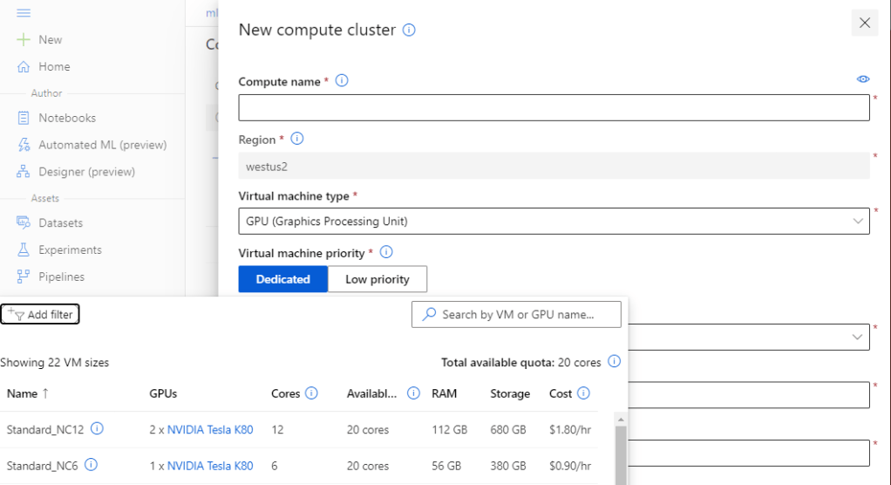Screen dimensions: 891x485
Task: Click the hamburger menu icon in sidebar
Action: click(24, 13)
